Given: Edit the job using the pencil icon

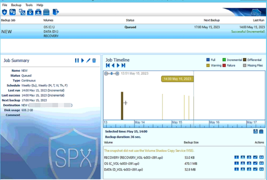Looking at the screenshot, I should (88, 60).
